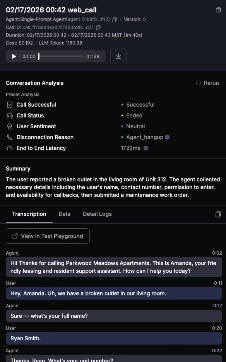Copy the transcription with the copy icon
This screenshot has height=362, width=226.
point(218,214)
